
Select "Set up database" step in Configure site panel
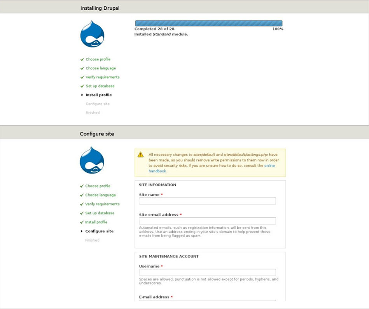click(100, 213)
